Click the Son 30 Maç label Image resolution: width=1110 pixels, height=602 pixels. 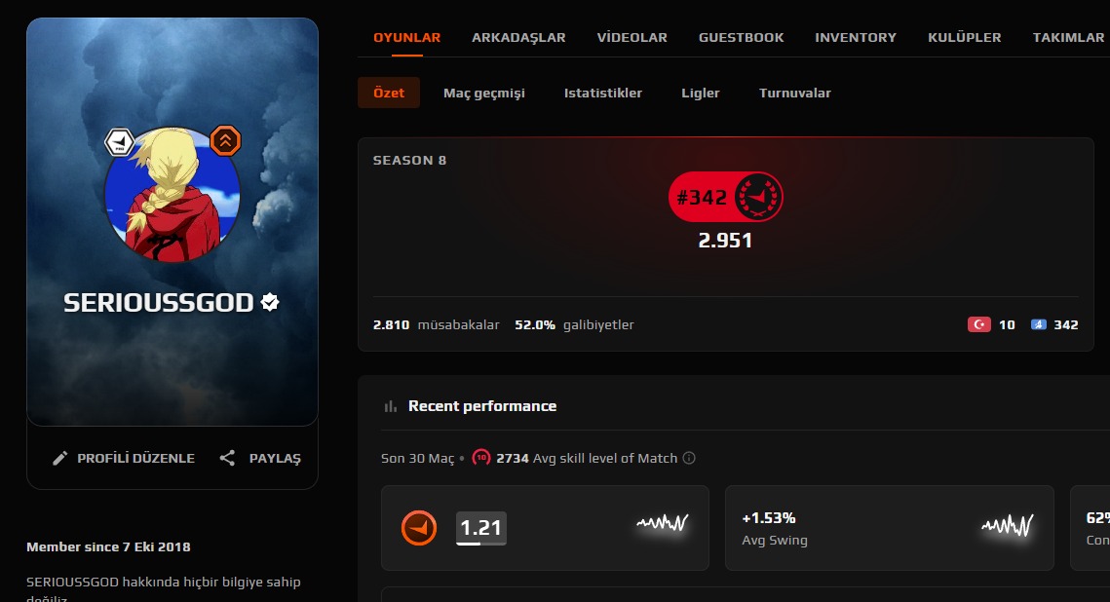point(418,459)
